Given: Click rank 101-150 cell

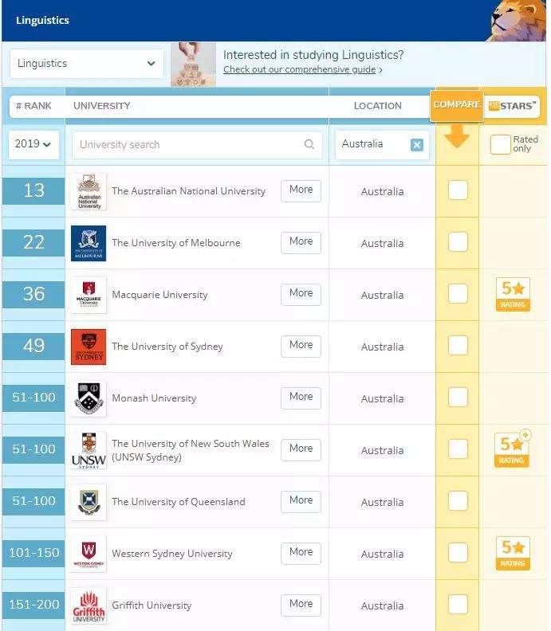Looking at the screenshot, I should click(x=33, y=554).
